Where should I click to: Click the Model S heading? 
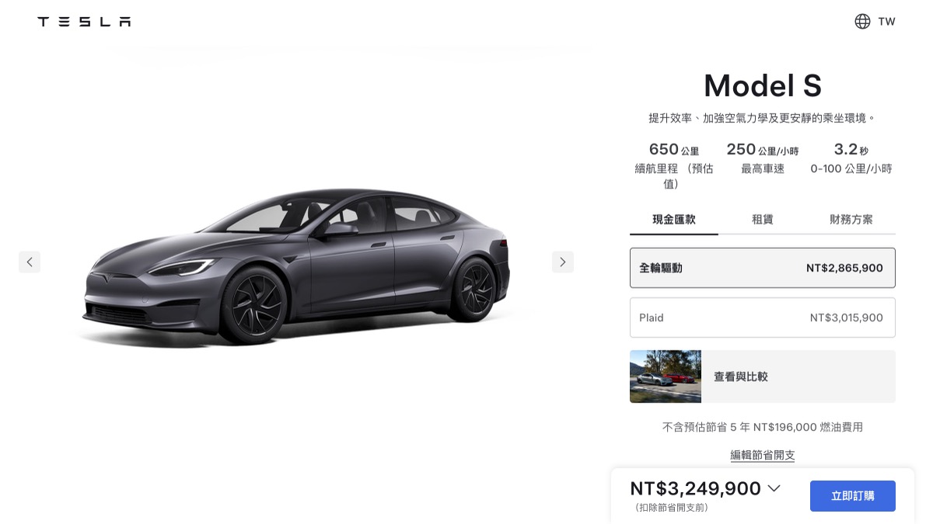coord(763,85)
